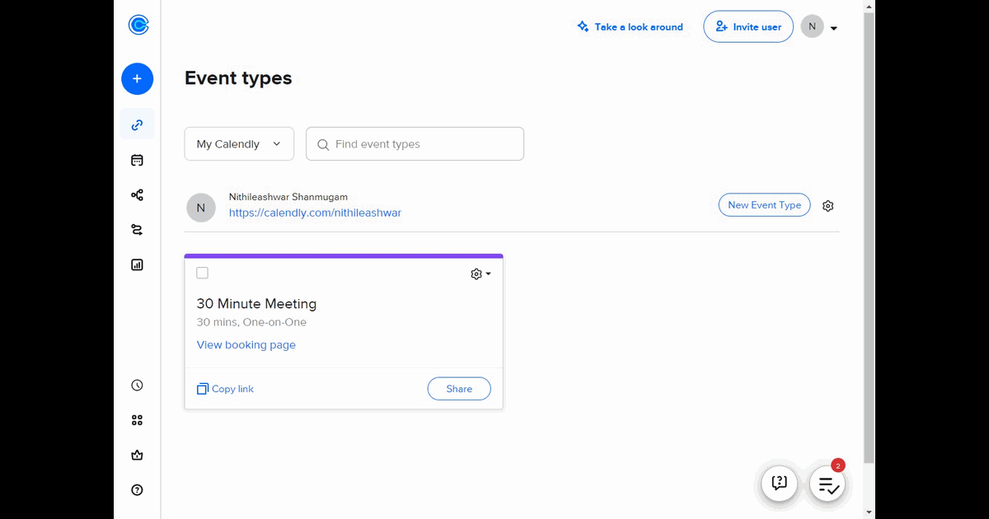Expand the My Calendly dropdown
The height and width of the screenshot is (519, 989).
239,144
